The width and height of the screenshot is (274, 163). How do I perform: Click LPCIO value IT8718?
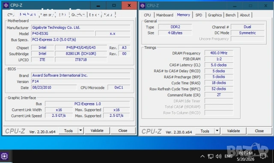point(81,59)
